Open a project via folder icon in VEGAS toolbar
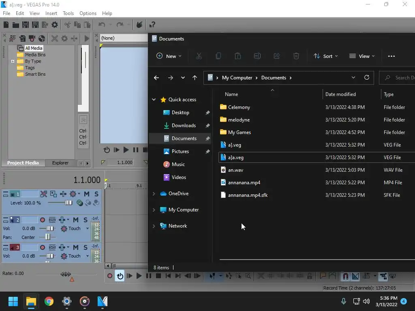Viewport: 415px width, 311px height. coord(16,25)
